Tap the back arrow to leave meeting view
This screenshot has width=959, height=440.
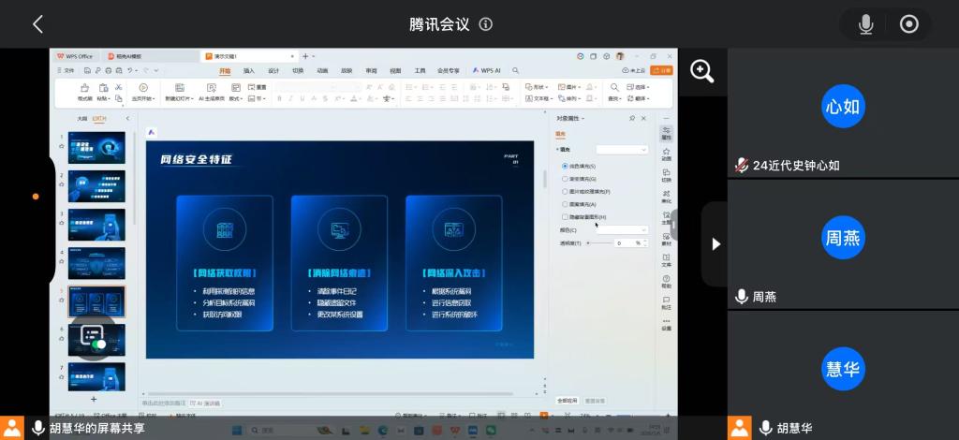(37, 24)
